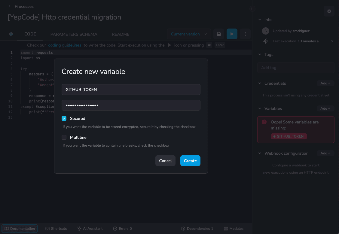Click the red missing variables warning icon
The height and width of the screenshot is (234, 339).
(x=264, y=122)
